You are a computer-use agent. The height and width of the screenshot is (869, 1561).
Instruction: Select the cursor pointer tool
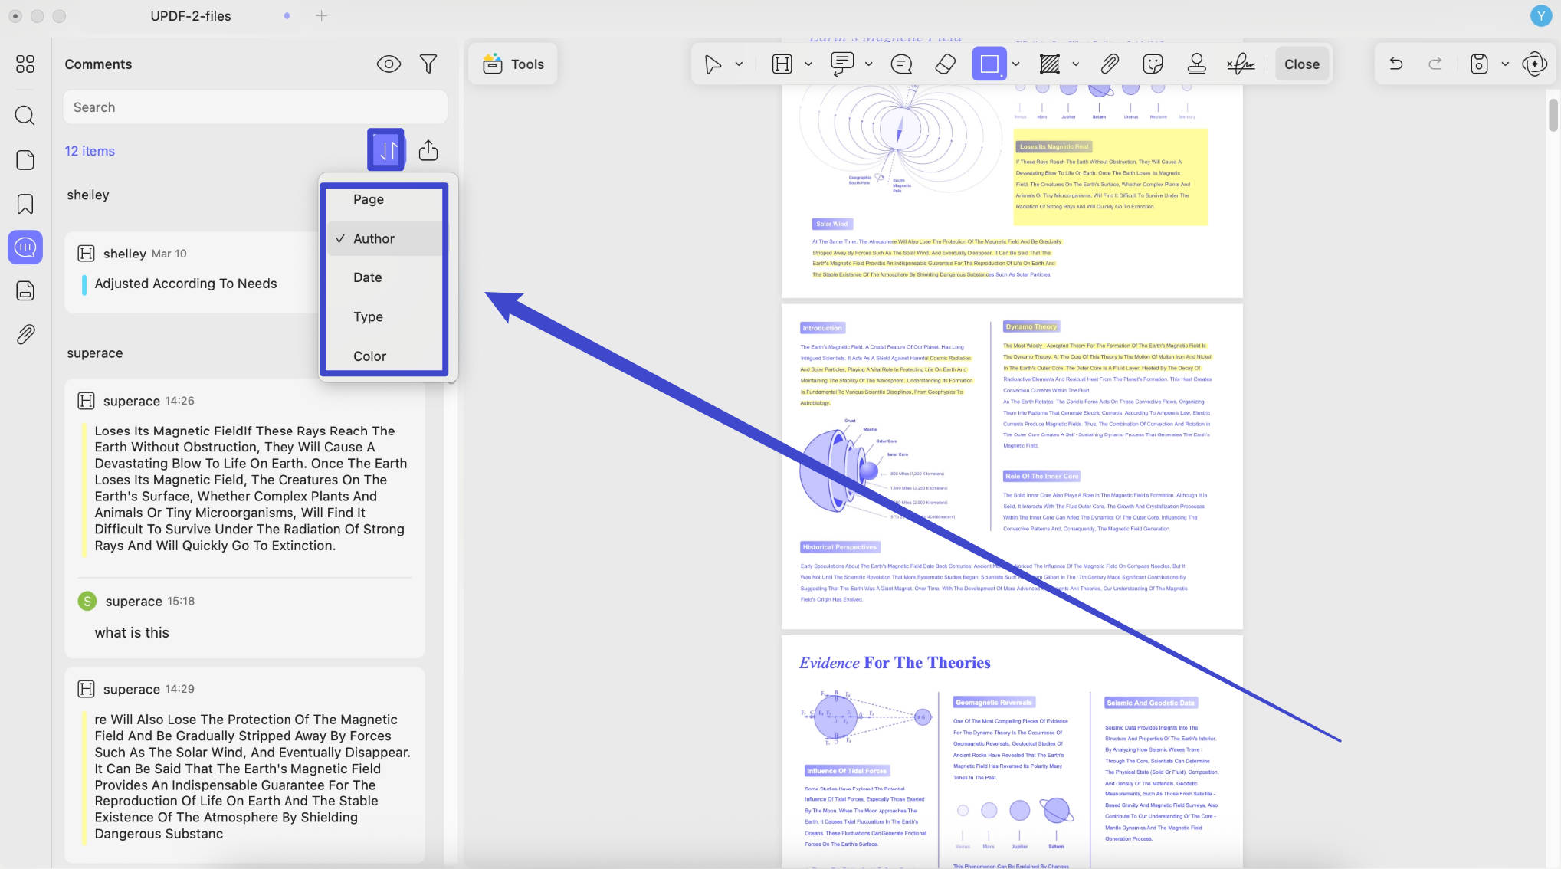[713, 64]
